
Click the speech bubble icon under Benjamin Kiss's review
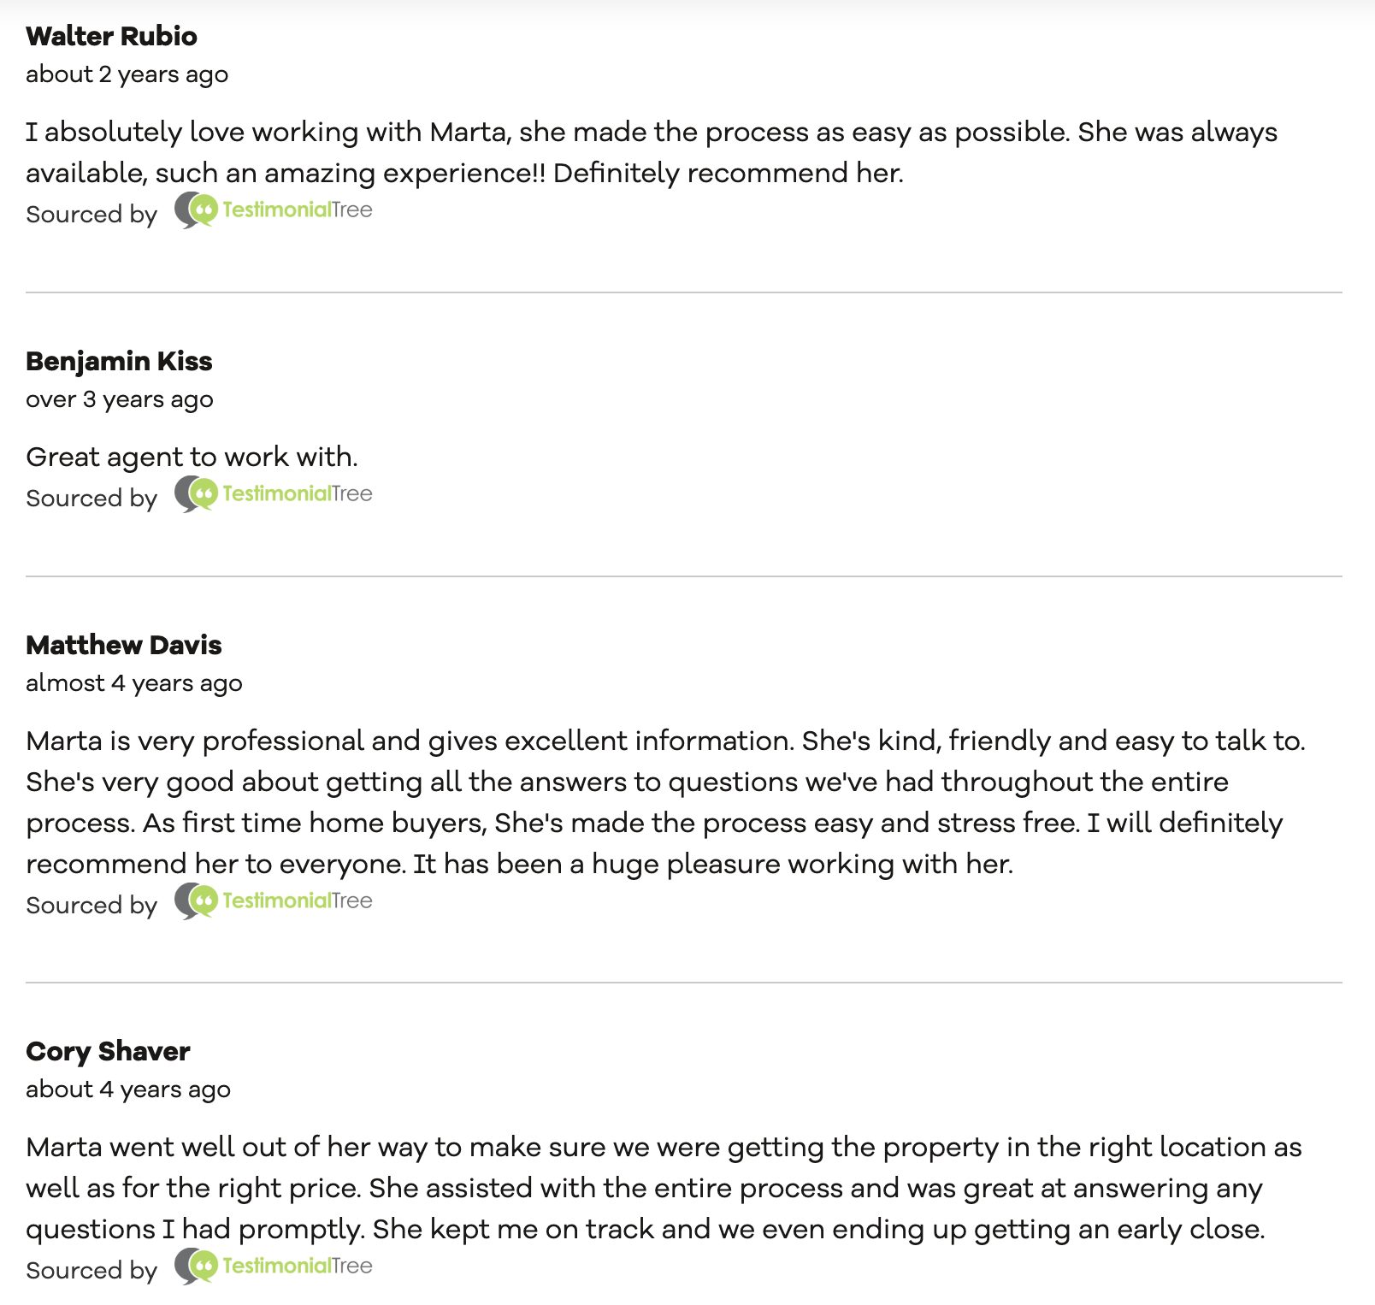(197, 494)
